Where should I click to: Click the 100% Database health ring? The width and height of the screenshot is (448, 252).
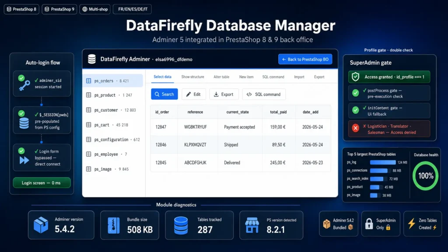425,176
